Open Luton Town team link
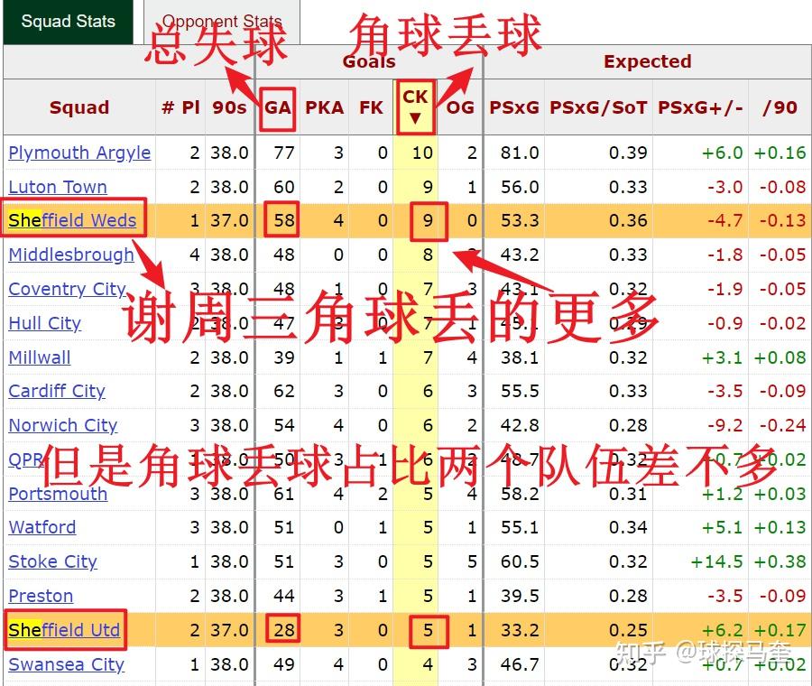Image resolution: width=812 pixels, height=686 pixels. pyautogui.click(x=58, y=187)
